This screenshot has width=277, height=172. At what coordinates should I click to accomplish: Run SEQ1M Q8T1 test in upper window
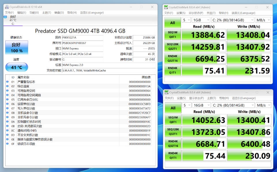pyautogui.click(x=173, y=35)
